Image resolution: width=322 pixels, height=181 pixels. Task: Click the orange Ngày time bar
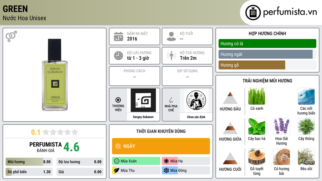[161, 146]
